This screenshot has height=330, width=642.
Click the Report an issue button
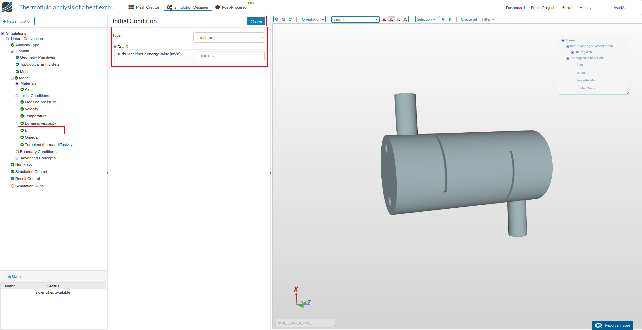coord(612,325)
